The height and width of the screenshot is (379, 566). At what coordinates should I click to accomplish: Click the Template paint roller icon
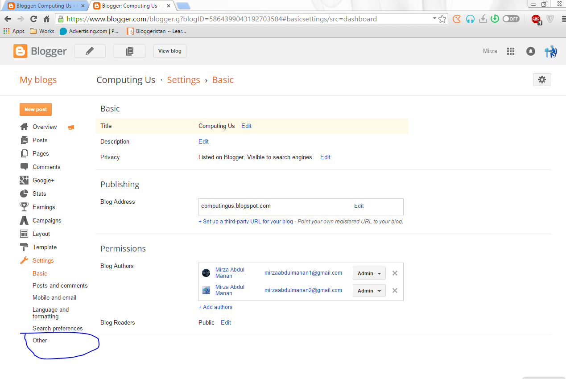(x=24, y=247)
